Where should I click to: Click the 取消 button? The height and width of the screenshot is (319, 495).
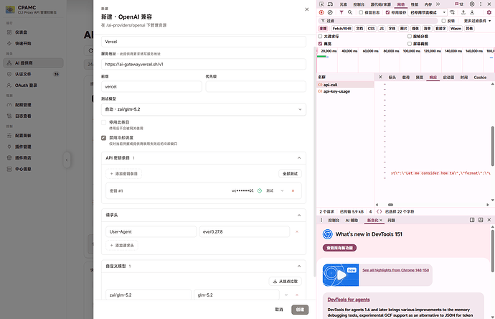coord(279,310)
